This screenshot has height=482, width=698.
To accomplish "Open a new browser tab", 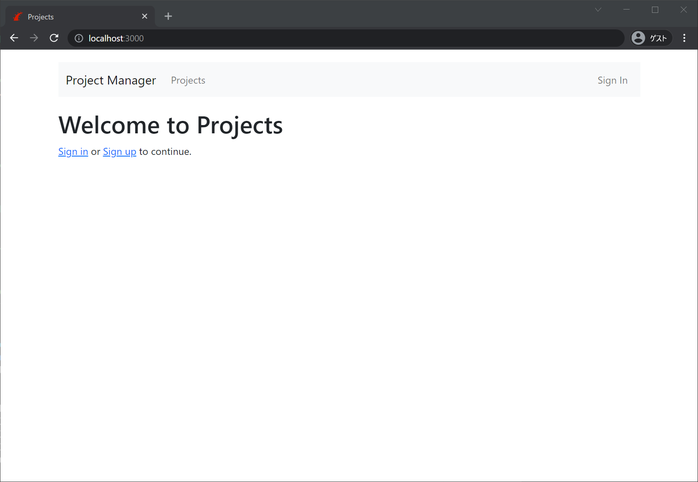I will click(x=168, y=17).
